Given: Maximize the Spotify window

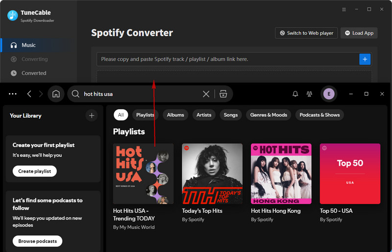Looking at the screenshot, I should tap(366, 94).
